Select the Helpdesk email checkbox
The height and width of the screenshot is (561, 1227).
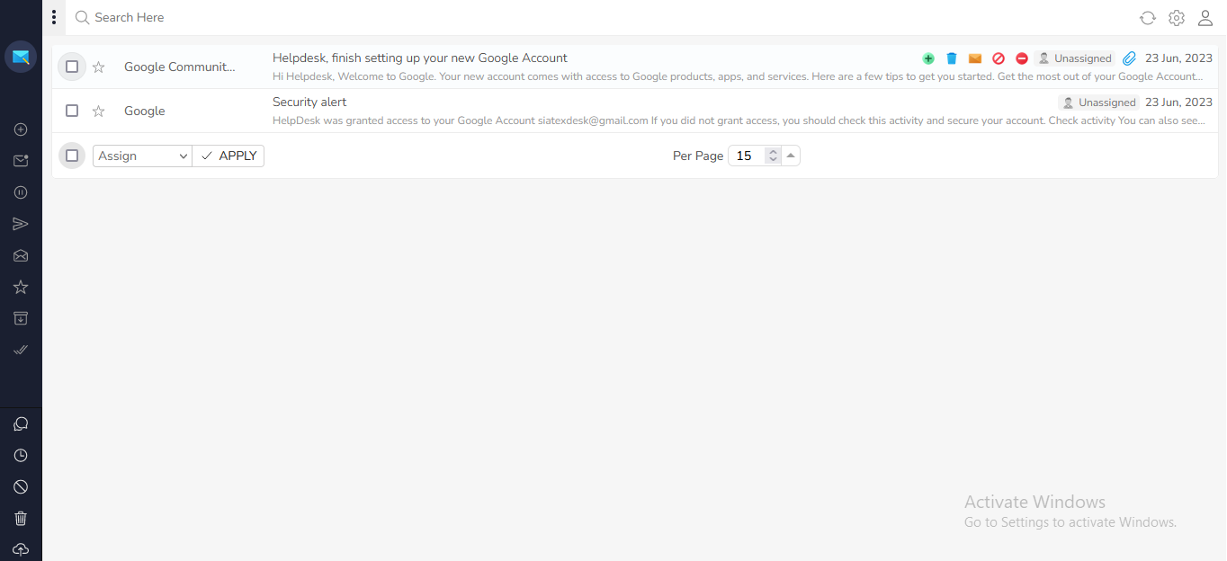pyautogui.click(x=71, y=66)
